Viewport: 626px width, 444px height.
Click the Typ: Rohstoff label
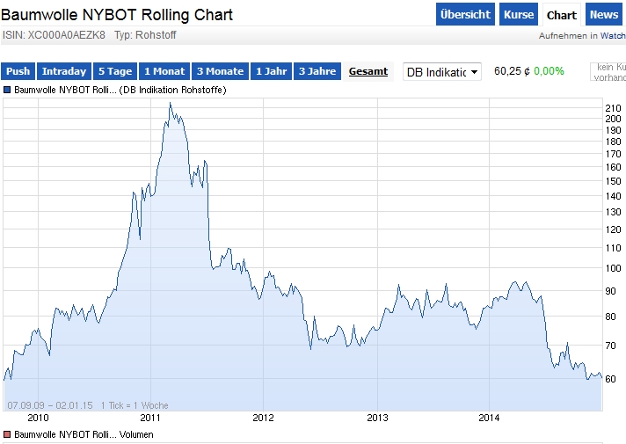pyautogui.click(x=145, y=35)
